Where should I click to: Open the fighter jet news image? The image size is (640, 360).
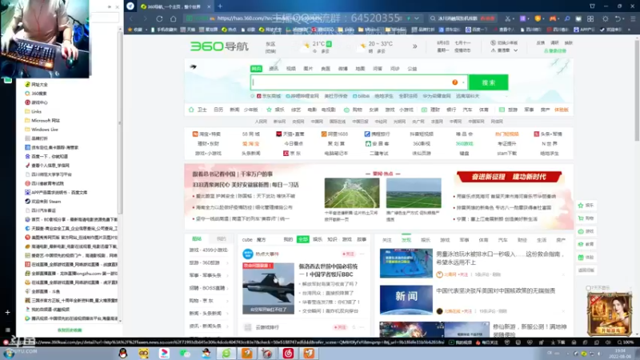point(268,288)
